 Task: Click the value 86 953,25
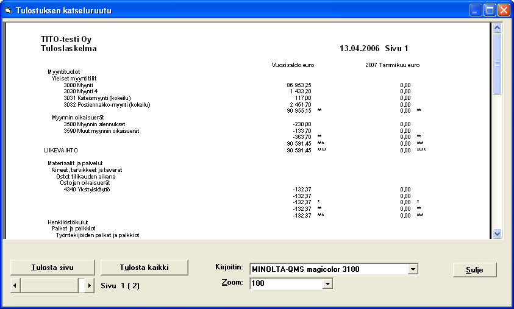coord(299,85)
